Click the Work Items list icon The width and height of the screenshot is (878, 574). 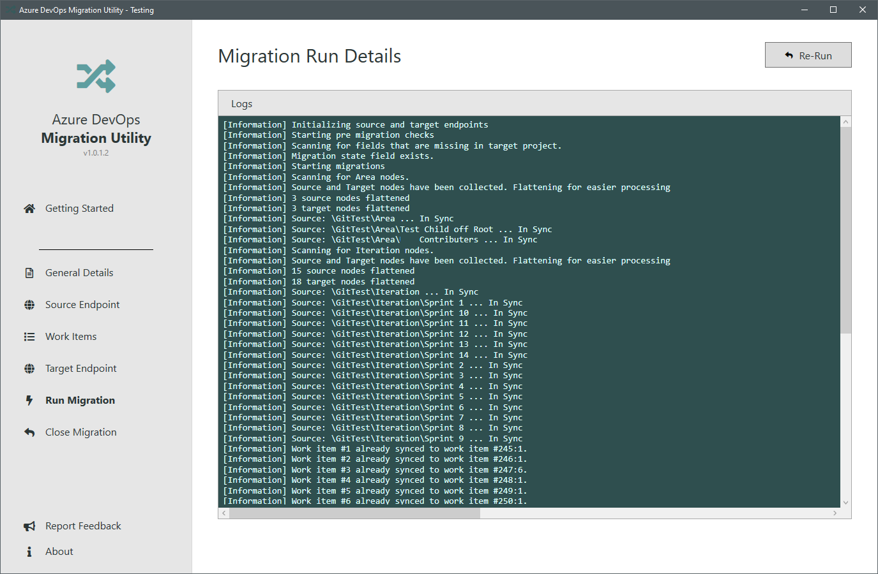[29, 337]
